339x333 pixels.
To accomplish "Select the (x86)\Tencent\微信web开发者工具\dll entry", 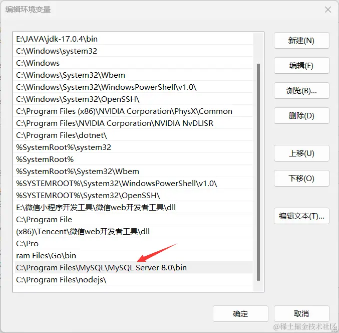I will [x=133, y=232].
